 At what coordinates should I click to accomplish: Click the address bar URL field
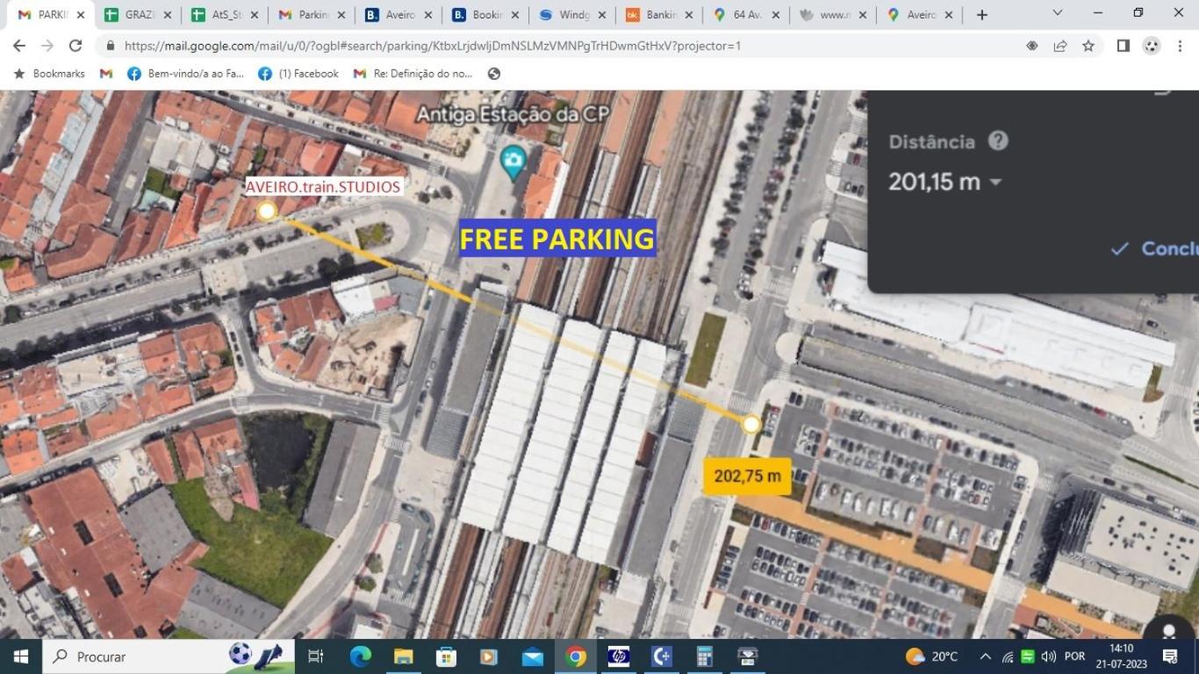click(x=527, y=46)
